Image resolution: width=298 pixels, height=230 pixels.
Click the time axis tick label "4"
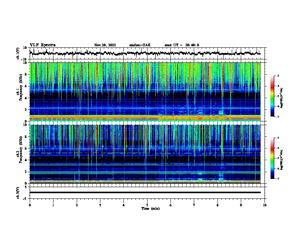coord(124,205)
